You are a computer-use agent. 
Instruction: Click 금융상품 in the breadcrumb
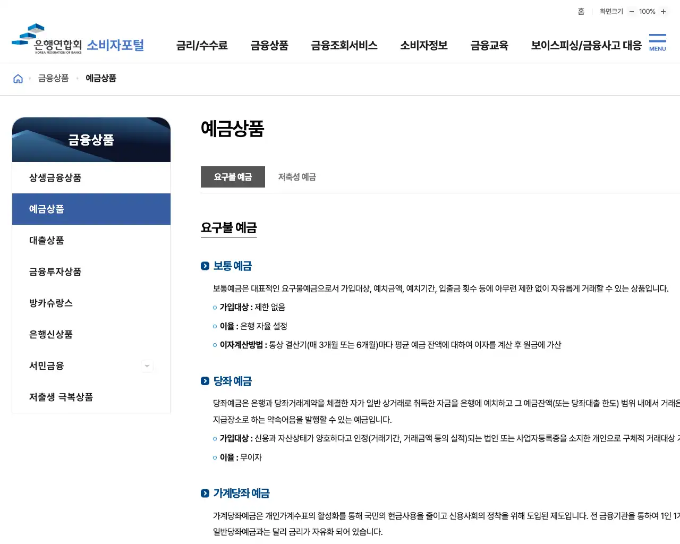[54, 78]
